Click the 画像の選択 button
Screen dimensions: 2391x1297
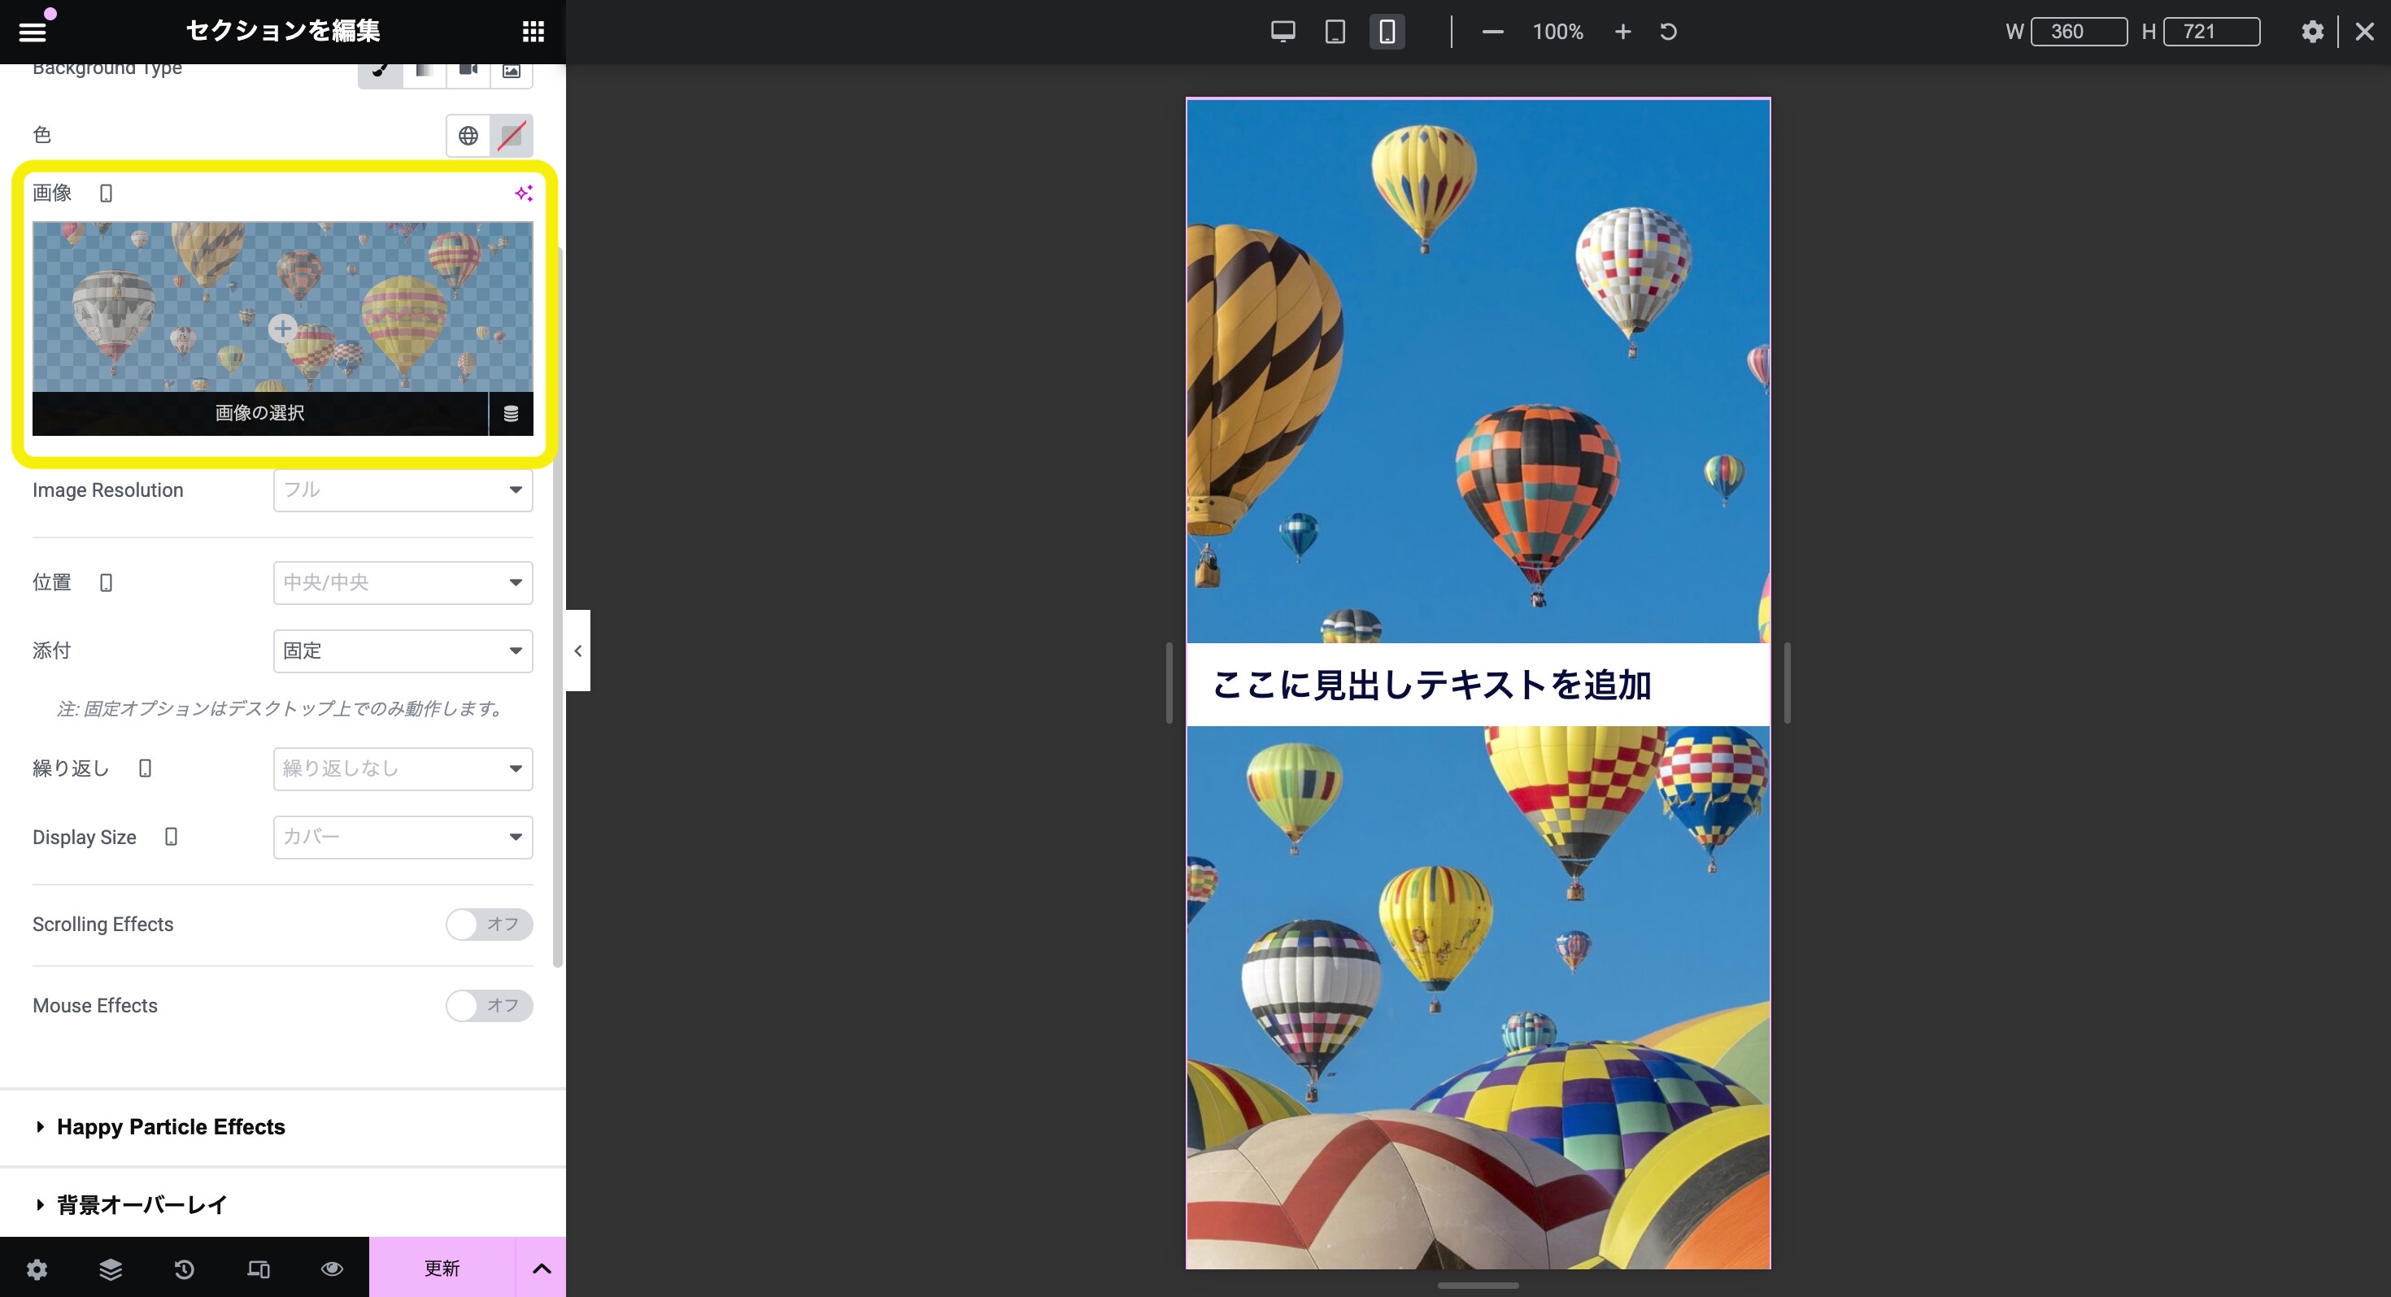tap(260, 413)
